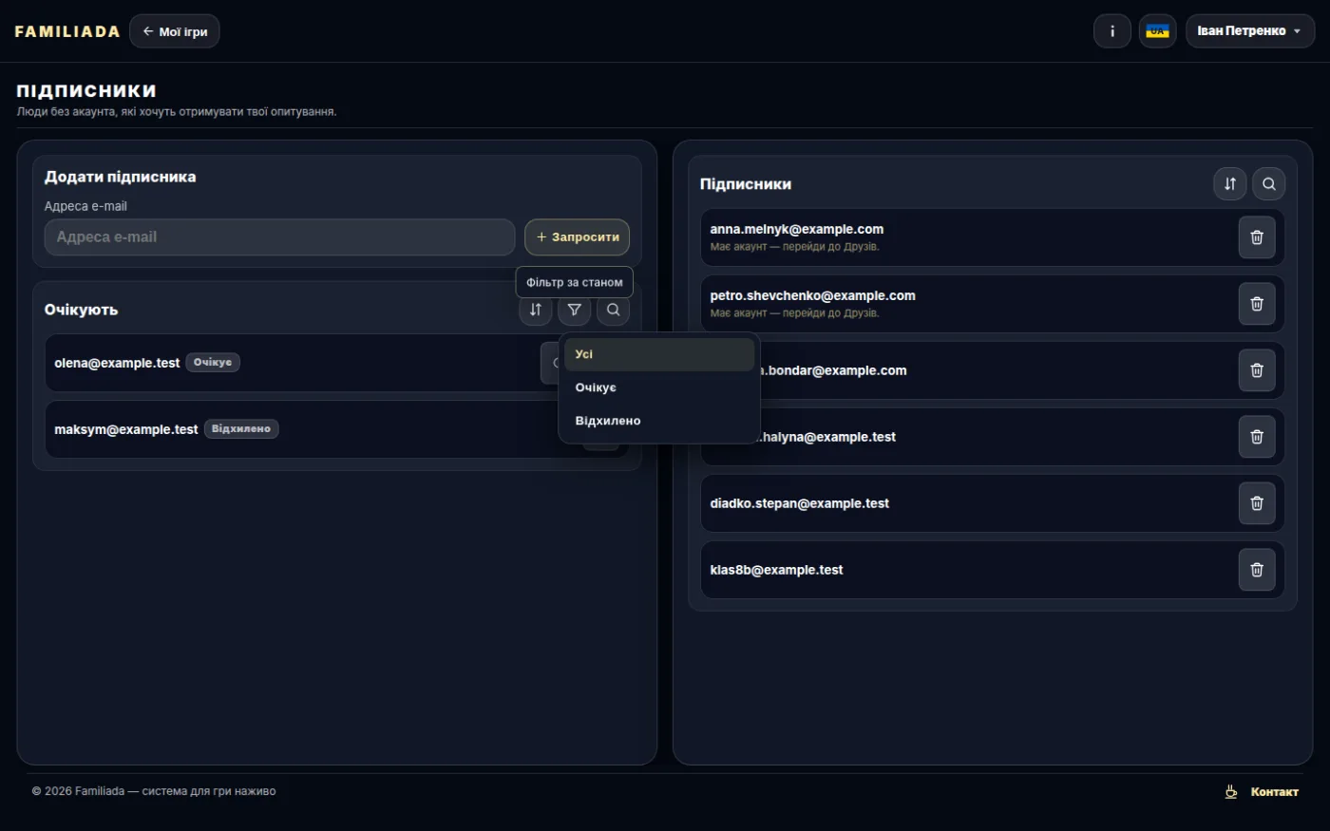Click the Відхилено status badge
Viewport: 1330px width, 831px height.
[241, 429]
